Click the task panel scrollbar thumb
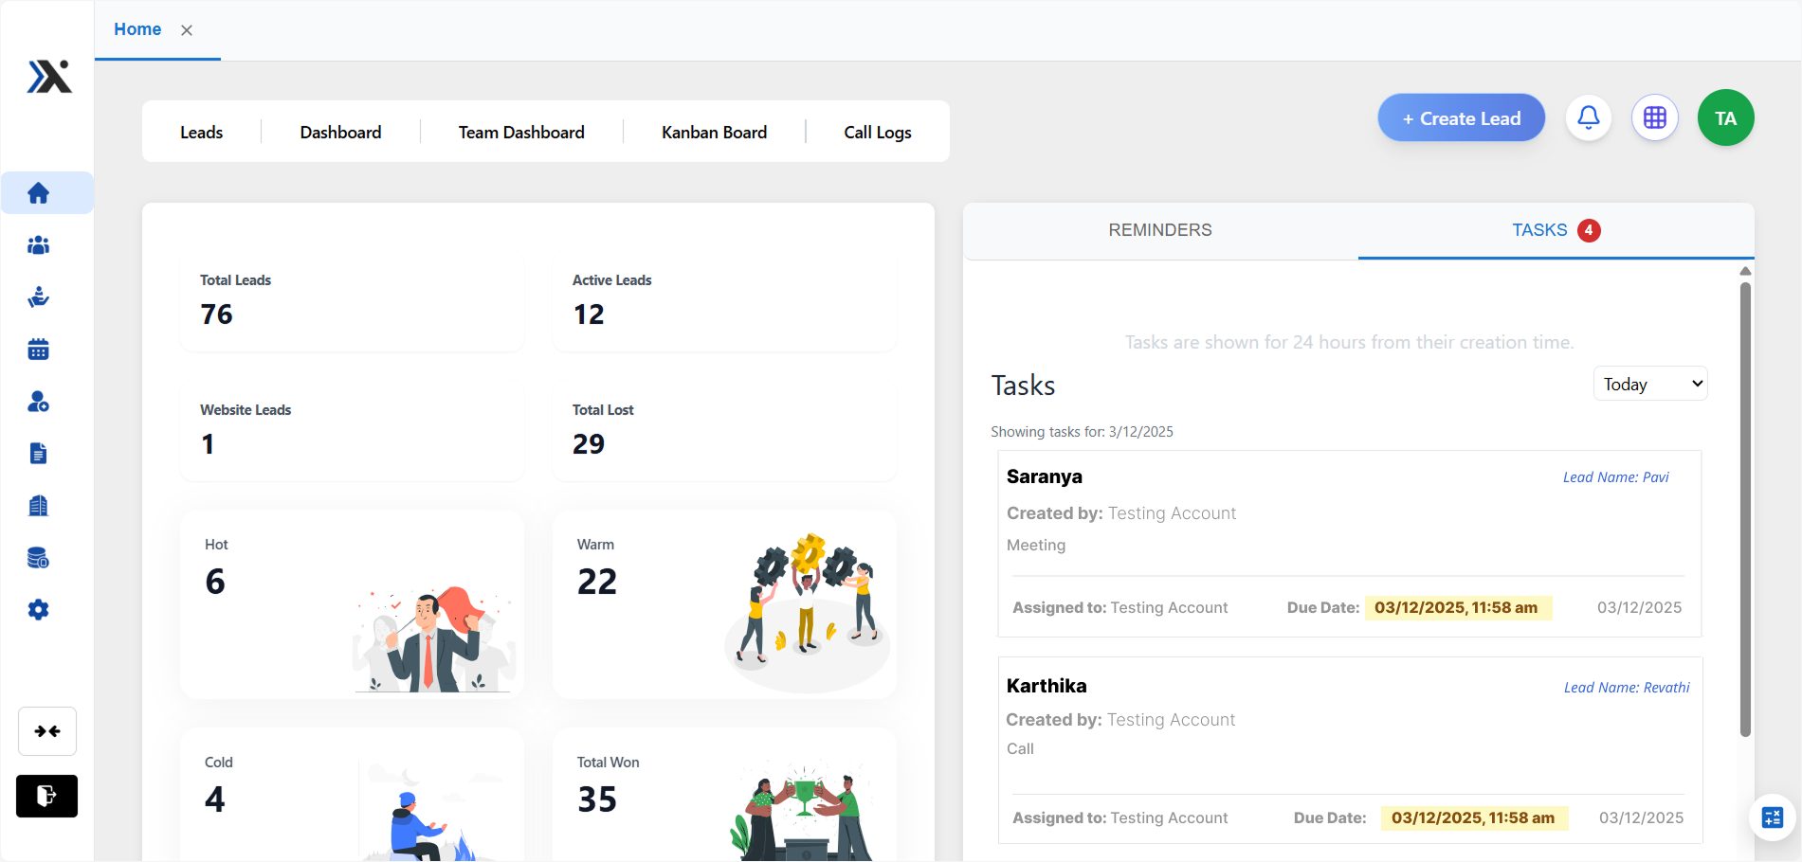The height and width of the screenshot is (862, 1802). pyautogui.click(x=1745, y=509)
